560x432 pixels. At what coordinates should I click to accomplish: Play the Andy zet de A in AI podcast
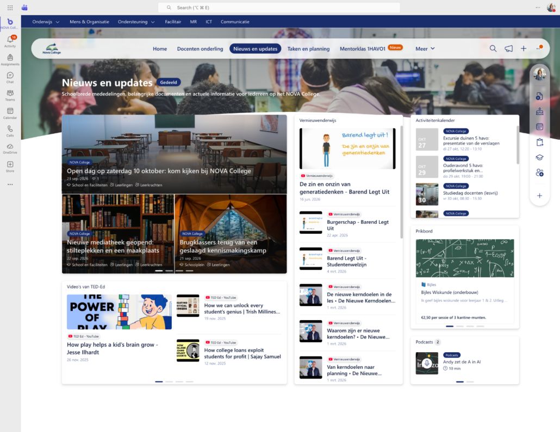tap(427, 363)
